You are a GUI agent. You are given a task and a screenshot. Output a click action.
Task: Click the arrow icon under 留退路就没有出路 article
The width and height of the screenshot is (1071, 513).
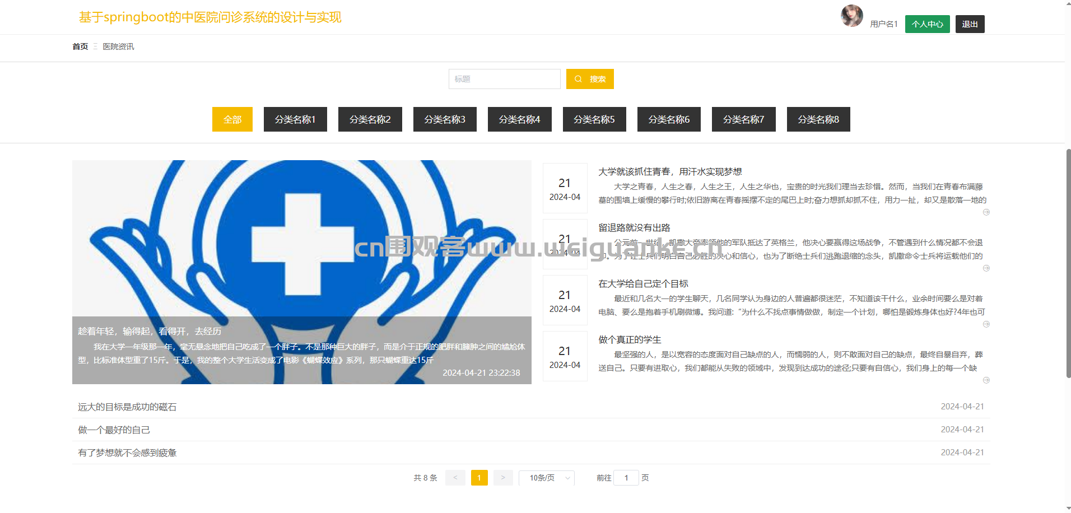pyautogui.click(x=986, y=268)
